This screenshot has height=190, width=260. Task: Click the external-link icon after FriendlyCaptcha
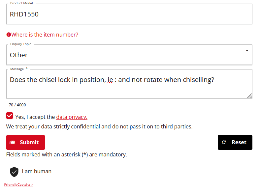(x=32, y=185)
